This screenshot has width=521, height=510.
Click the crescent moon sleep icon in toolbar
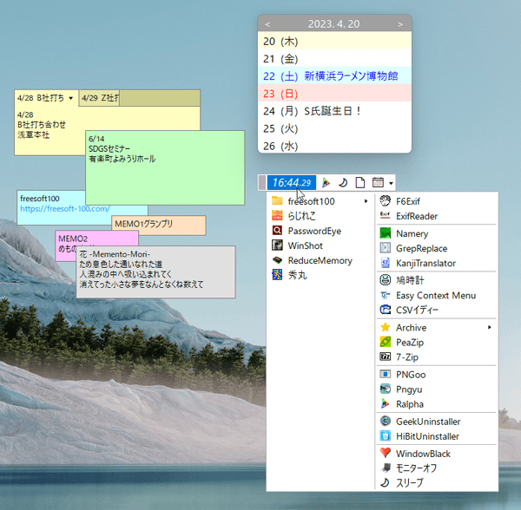[x=343, y=183]
